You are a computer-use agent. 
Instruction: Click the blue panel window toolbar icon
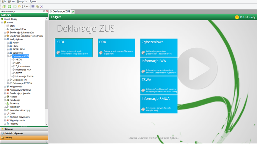(33, 6)
